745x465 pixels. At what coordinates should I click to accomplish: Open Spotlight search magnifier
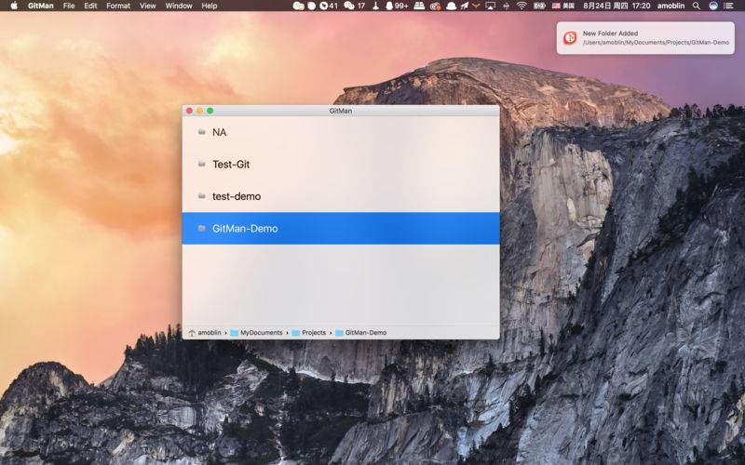(696, 6)
